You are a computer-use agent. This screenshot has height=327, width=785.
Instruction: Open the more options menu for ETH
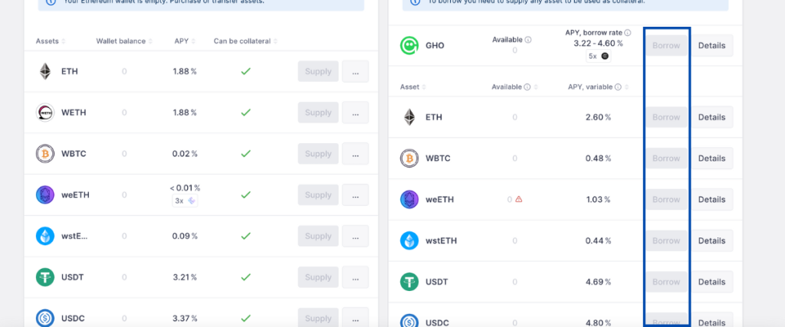click(x=355, y=71)
